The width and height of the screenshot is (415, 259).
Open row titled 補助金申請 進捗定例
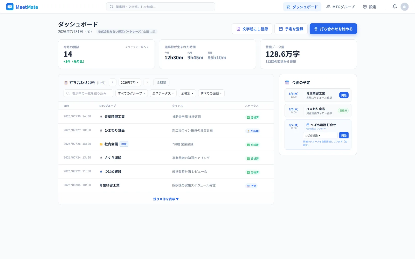(166, 117)
